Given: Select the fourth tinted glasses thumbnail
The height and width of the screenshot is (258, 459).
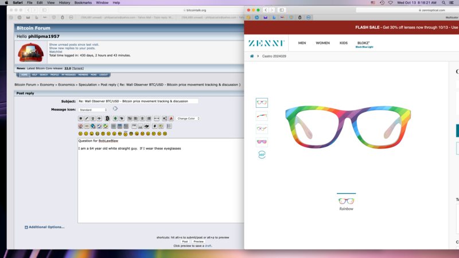Looking at the screenshot, I should (262, 142).
